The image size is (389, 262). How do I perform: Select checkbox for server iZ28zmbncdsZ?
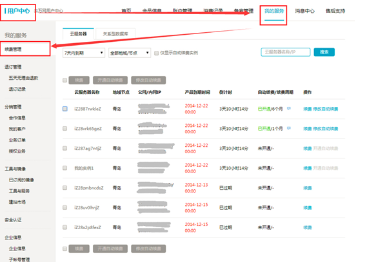point(65,187)
